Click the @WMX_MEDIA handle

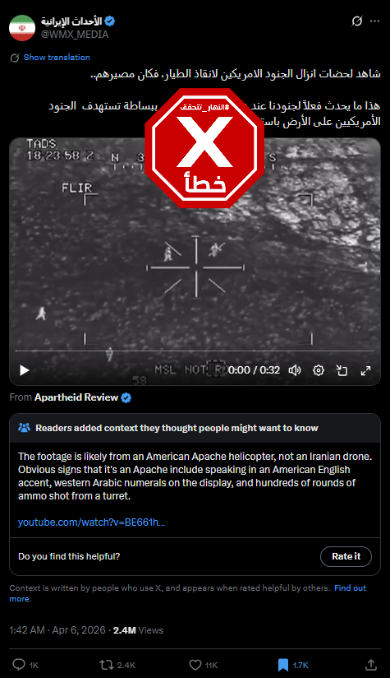[75, 35]
